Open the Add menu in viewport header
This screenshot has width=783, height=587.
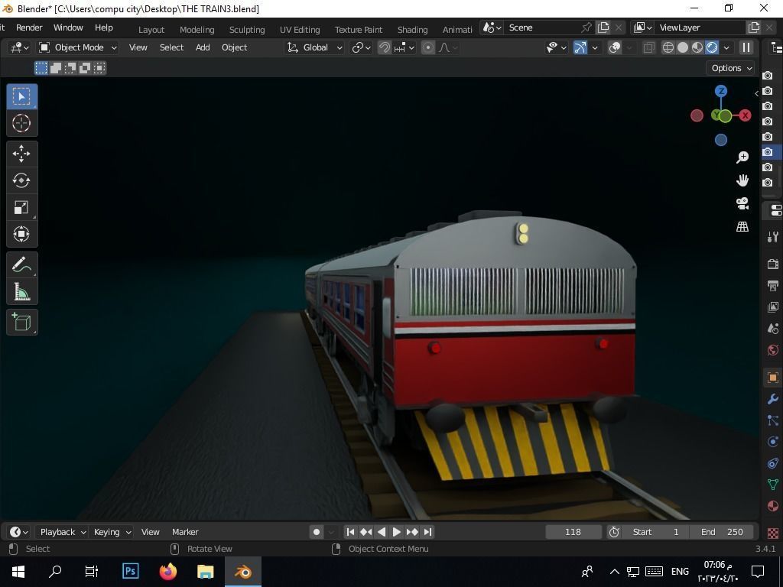(202, 47)
